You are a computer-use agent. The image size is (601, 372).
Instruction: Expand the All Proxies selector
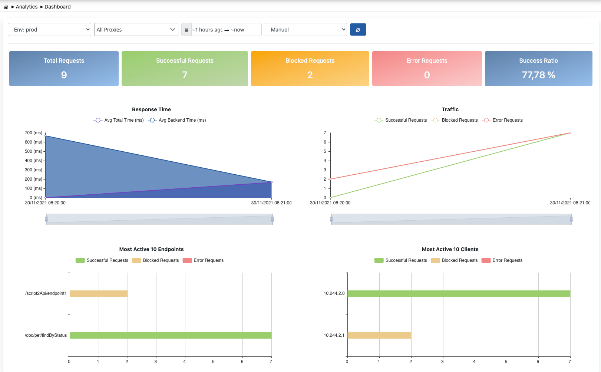tap(136, 30)
